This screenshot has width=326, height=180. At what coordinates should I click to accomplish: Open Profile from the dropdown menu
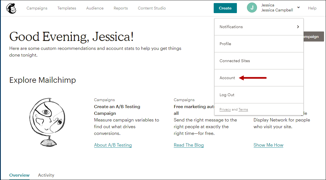259,44
